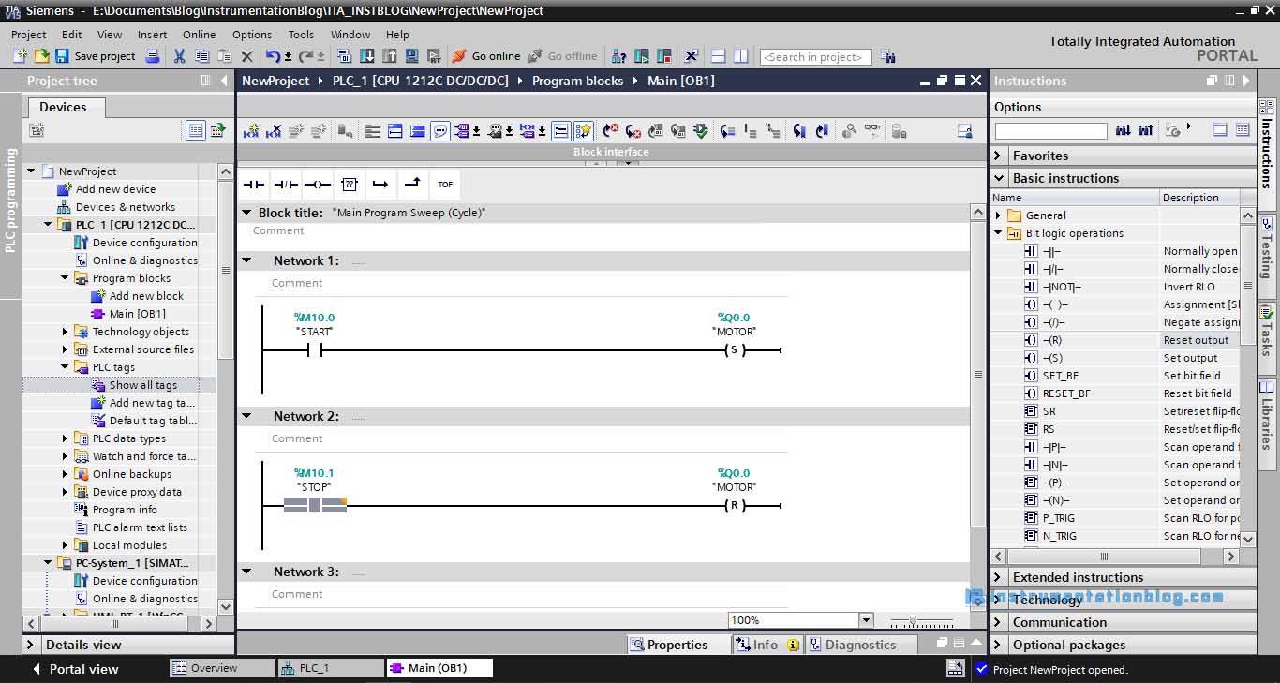
Task: Click the Undo arrow icon
Action: (273, 56)
